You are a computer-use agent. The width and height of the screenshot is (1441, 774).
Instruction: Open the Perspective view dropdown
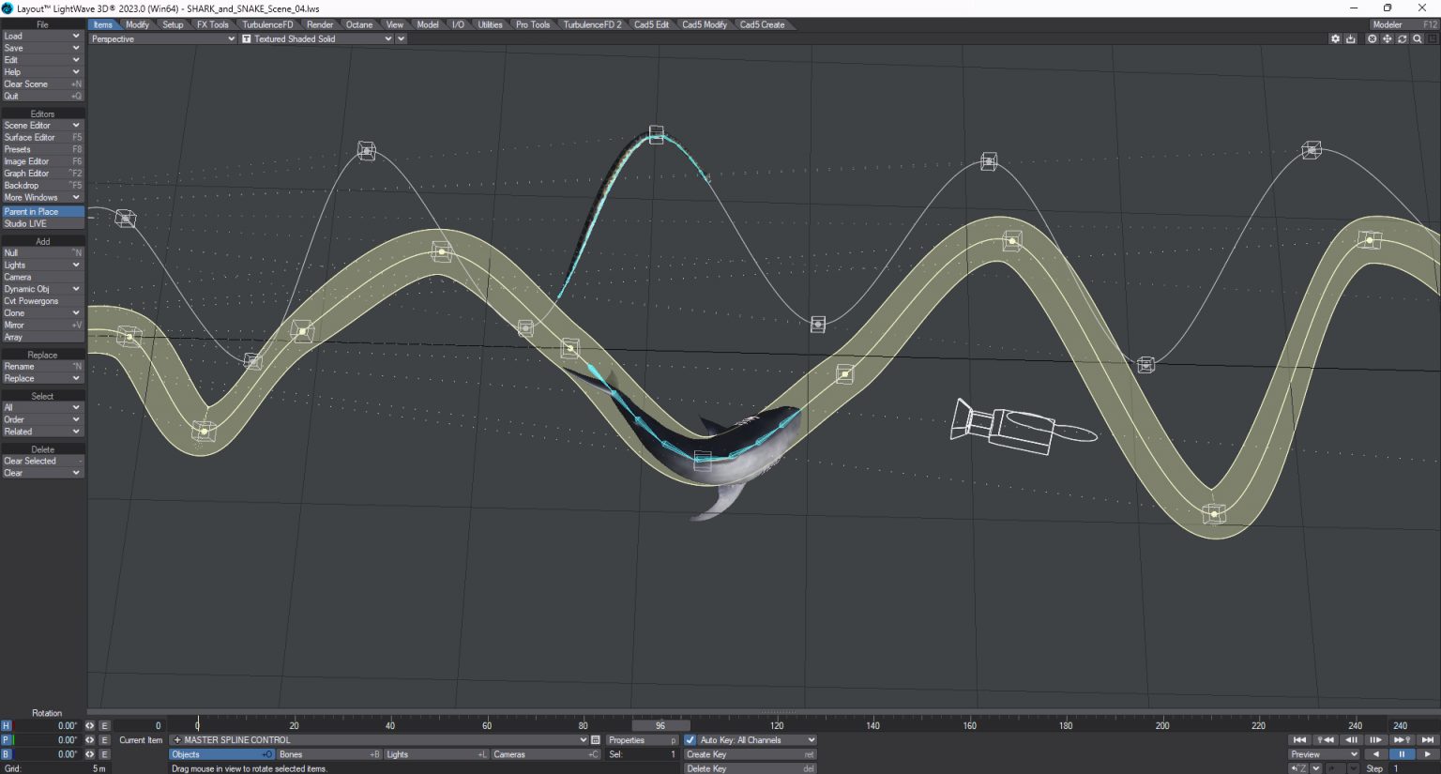159,38
